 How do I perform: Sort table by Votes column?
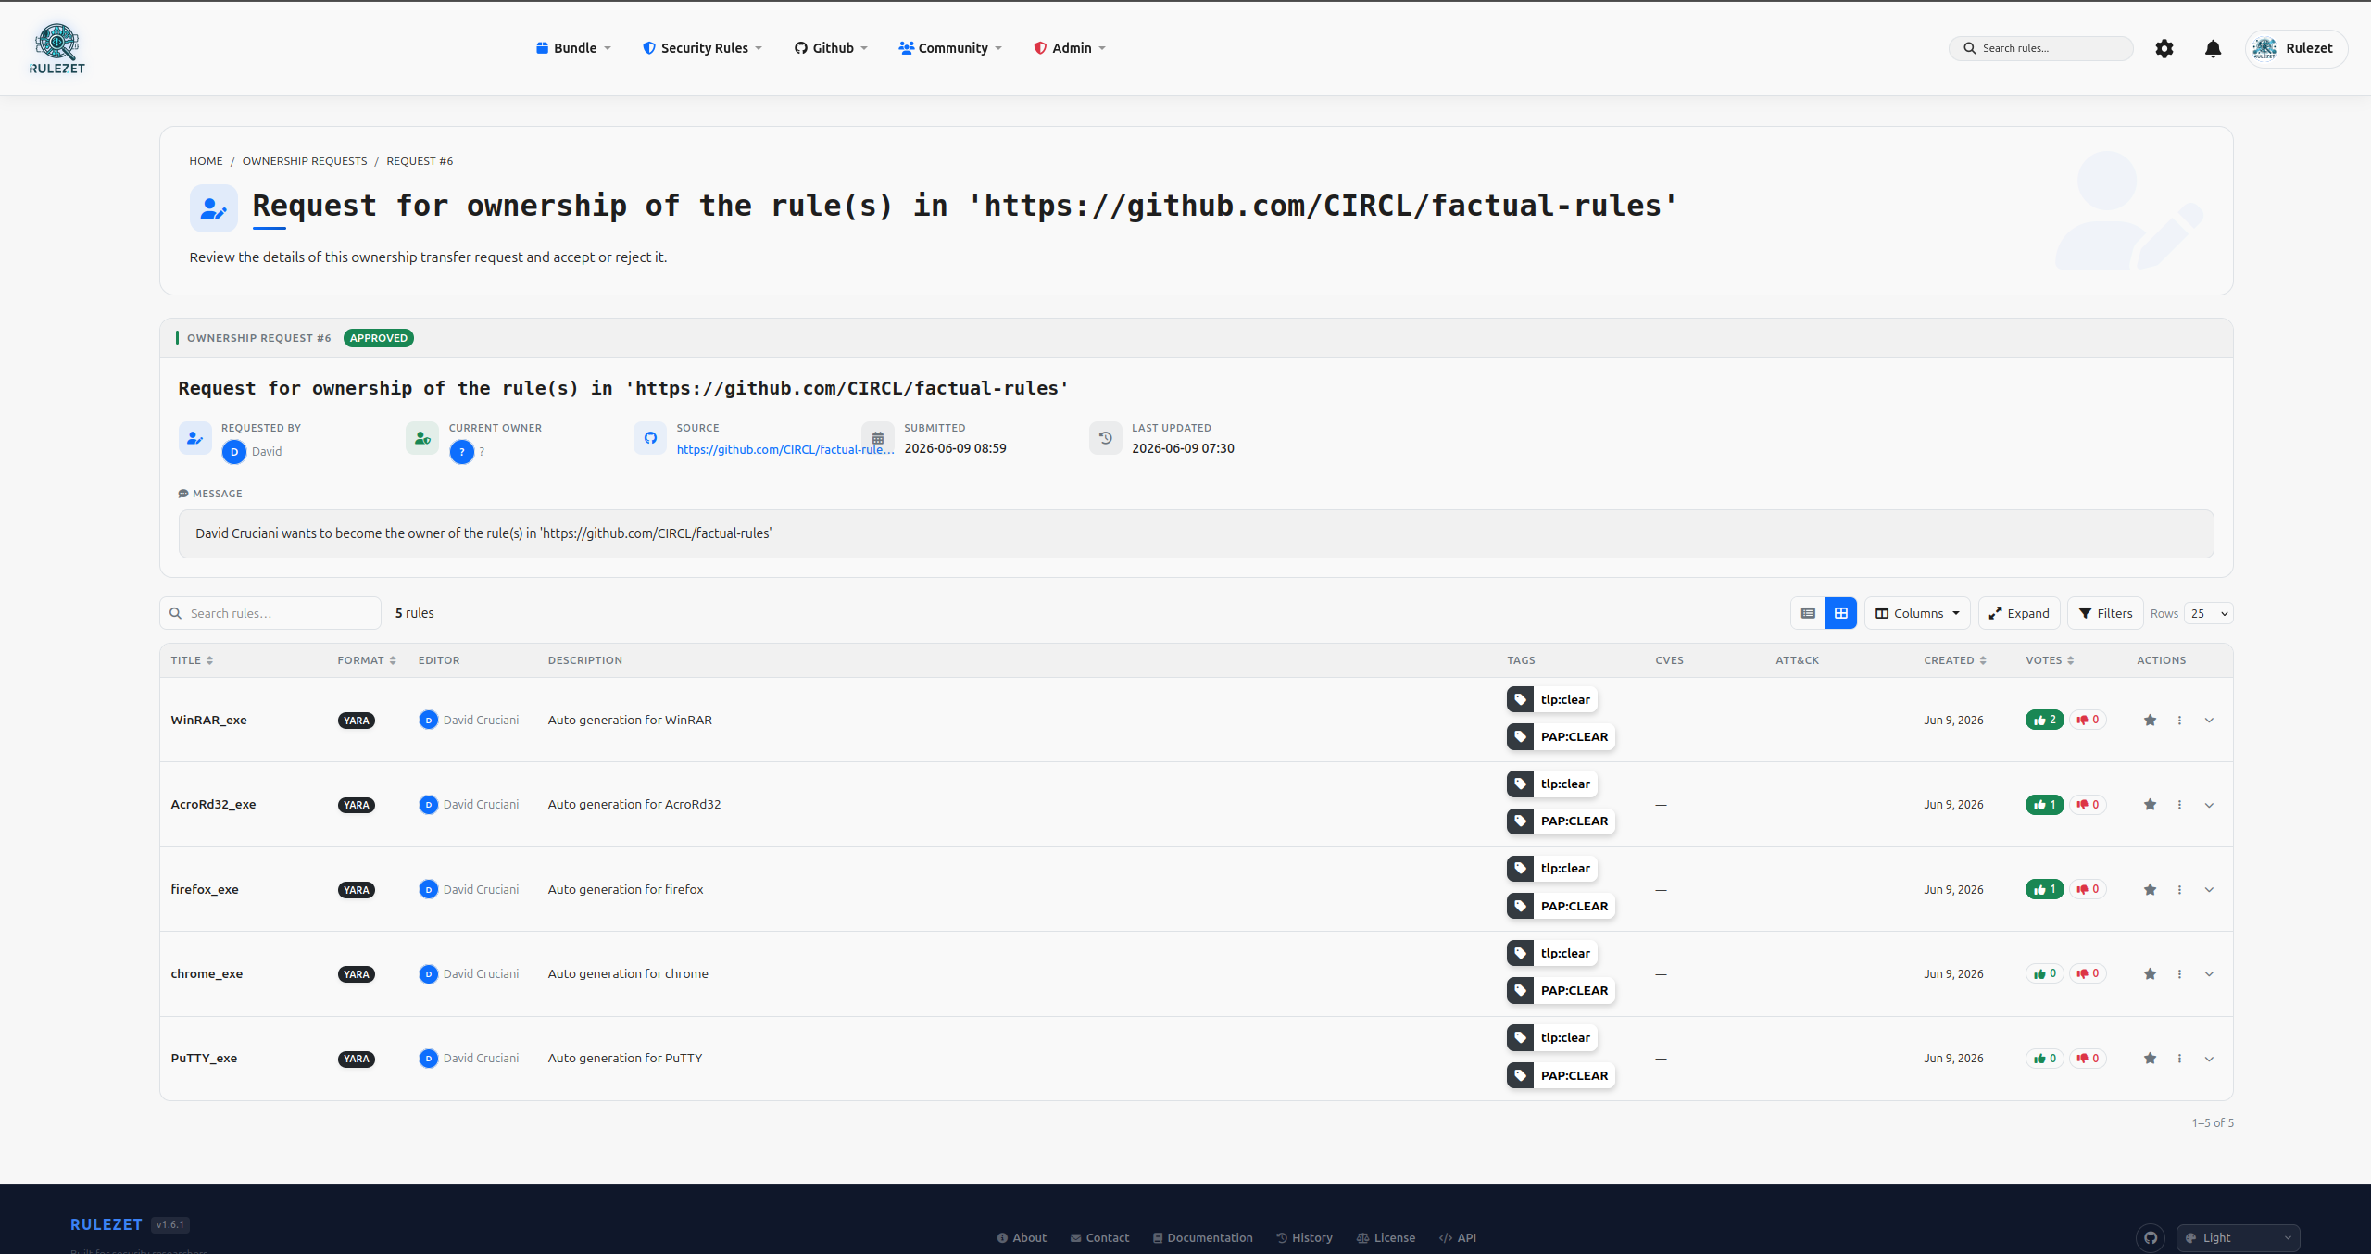pos(2050,660)
